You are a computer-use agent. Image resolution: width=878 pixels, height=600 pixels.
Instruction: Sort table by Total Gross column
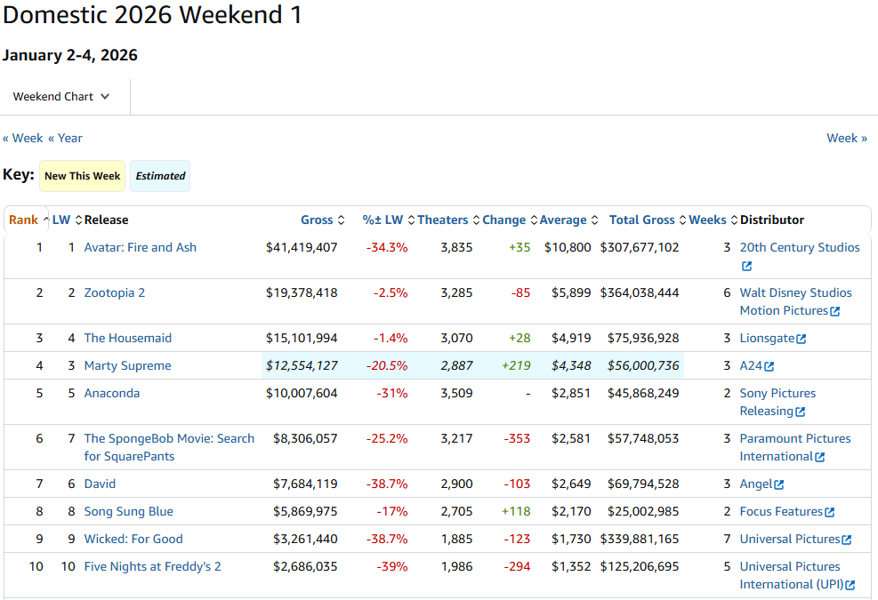[x=642, y=220]
